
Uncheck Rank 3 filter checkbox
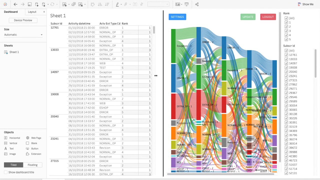click(x=286, y=31)
